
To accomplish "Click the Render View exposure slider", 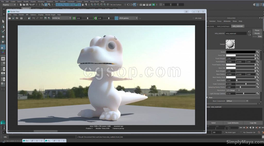I will click(87, 18).
